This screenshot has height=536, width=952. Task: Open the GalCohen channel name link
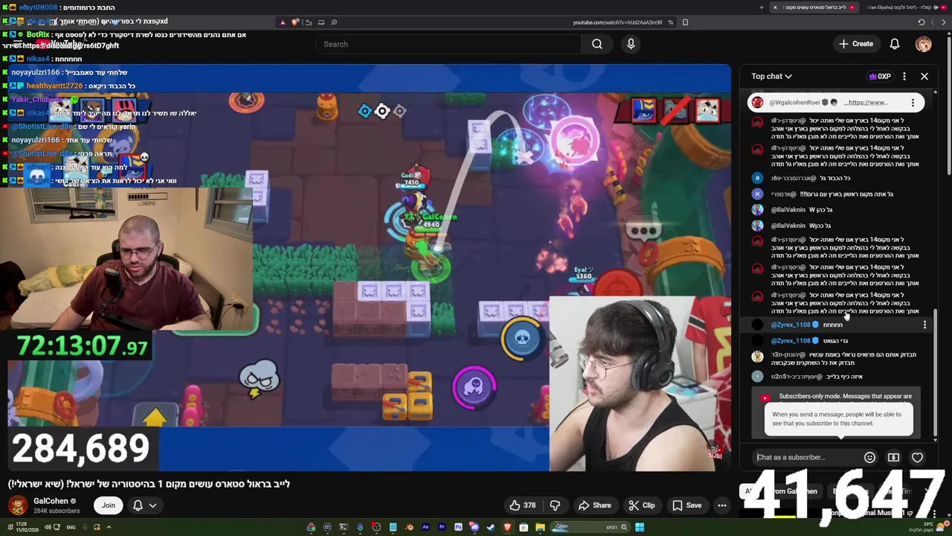pyautogui.click(x=51, y=501)
